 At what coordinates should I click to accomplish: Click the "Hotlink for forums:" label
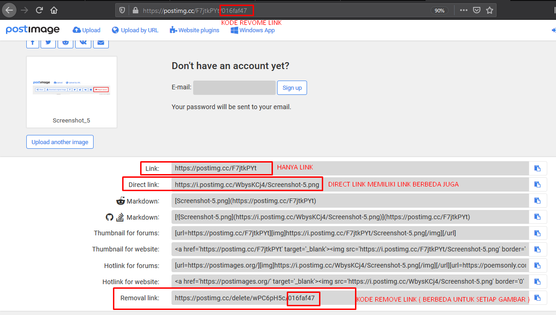(x=132, y=266)
